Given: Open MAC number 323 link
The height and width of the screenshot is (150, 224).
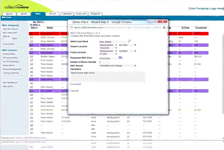Looking at the screenshot, I should coord(31,49).
